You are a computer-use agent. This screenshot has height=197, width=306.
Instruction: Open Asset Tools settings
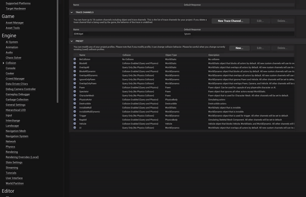13,28
